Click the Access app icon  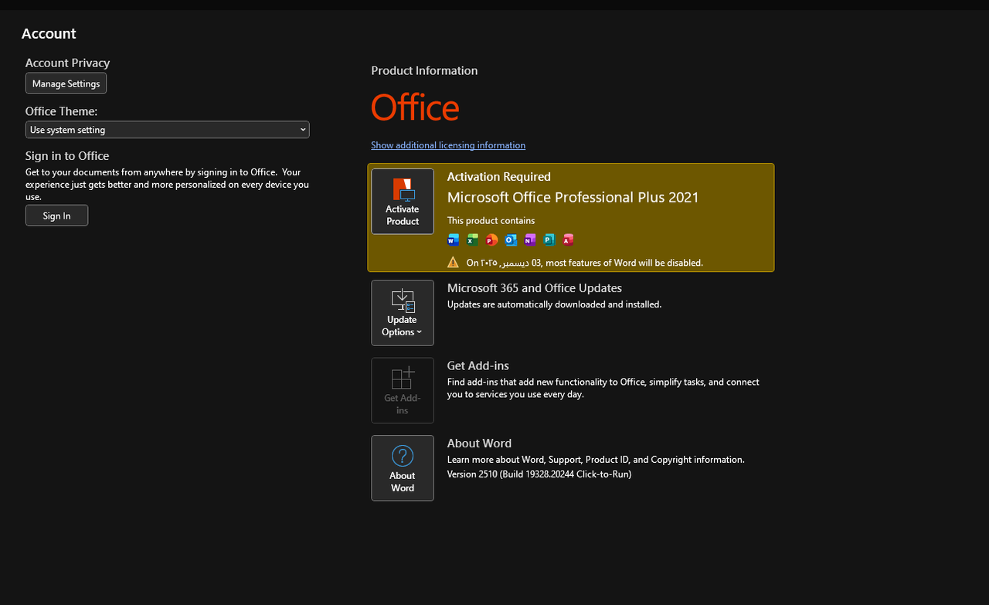(568, 240)
